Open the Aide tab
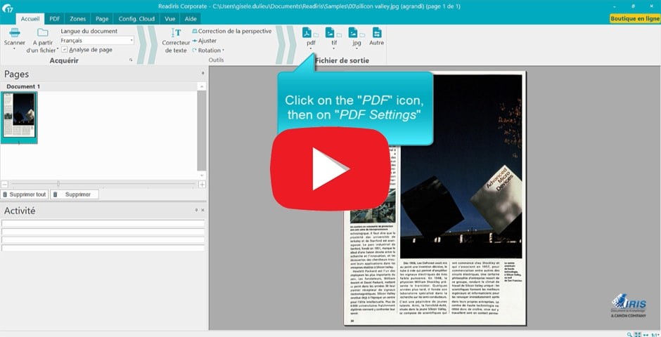This screenshot has width=661, height=337. [x=191, y=19]
